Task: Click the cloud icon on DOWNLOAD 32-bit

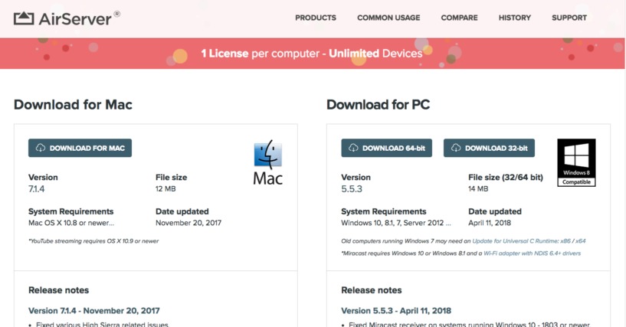Action: [x=456, y=148]
